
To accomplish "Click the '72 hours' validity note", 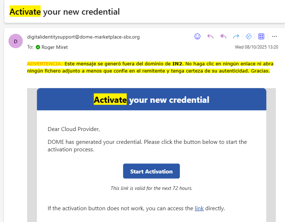I will click(x=151, y=188).
